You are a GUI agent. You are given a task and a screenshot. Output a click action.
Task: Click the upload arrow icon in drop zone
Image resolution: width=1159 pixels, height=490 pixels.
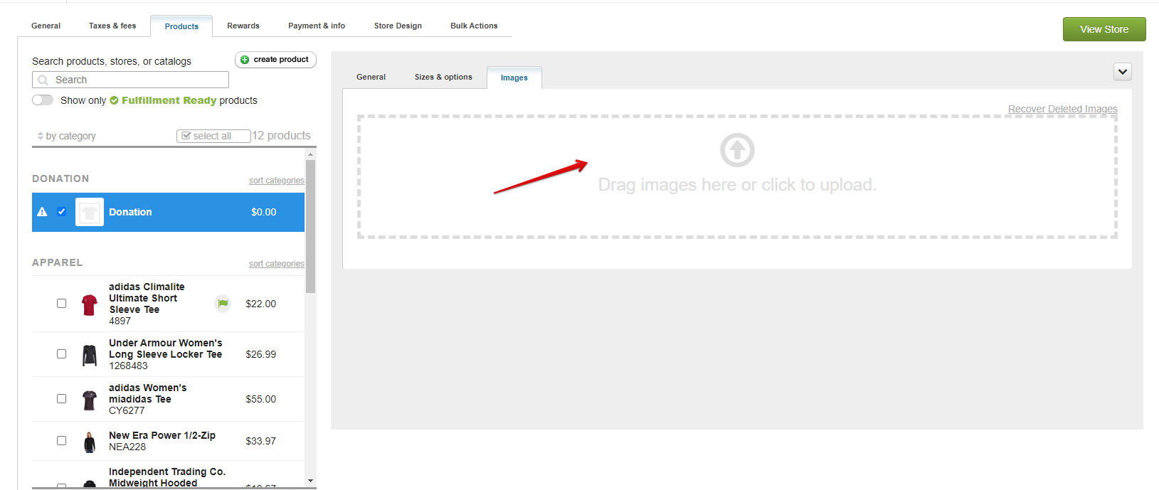pyautogui.click(x=737, y=150)
